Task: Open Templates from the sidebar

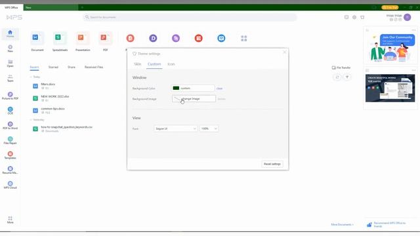Action: point(10,155)
